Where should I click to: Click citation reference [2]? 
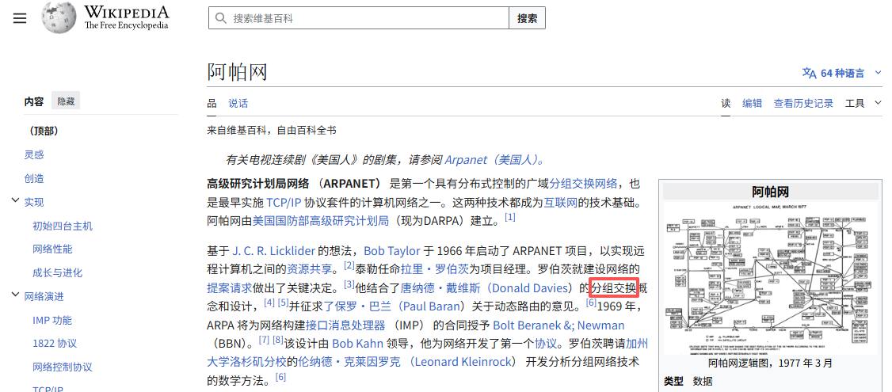tap(349, 265)
